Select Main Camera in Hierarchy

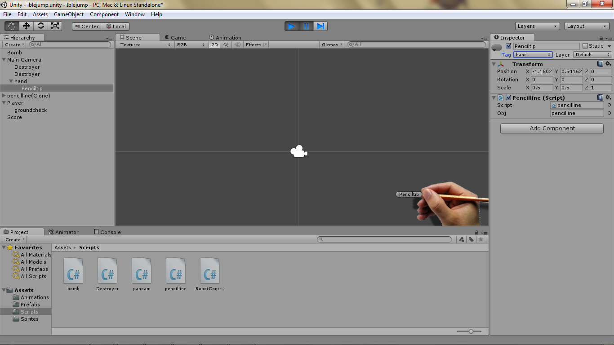tap(24, 60)
